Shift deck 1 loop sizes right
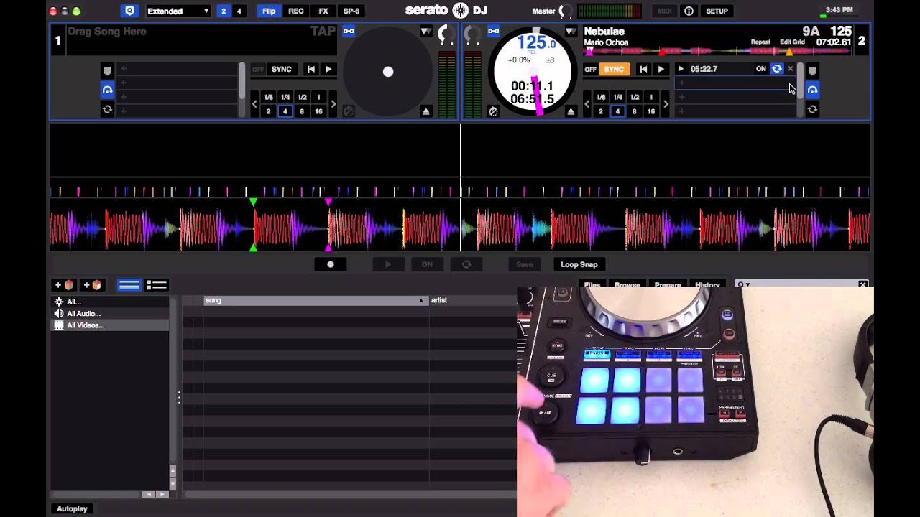 (333, 104)
